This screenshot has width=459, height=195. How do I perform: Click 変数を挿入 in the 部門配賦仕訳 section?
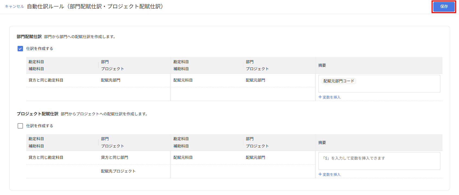[x=329, y=97]
